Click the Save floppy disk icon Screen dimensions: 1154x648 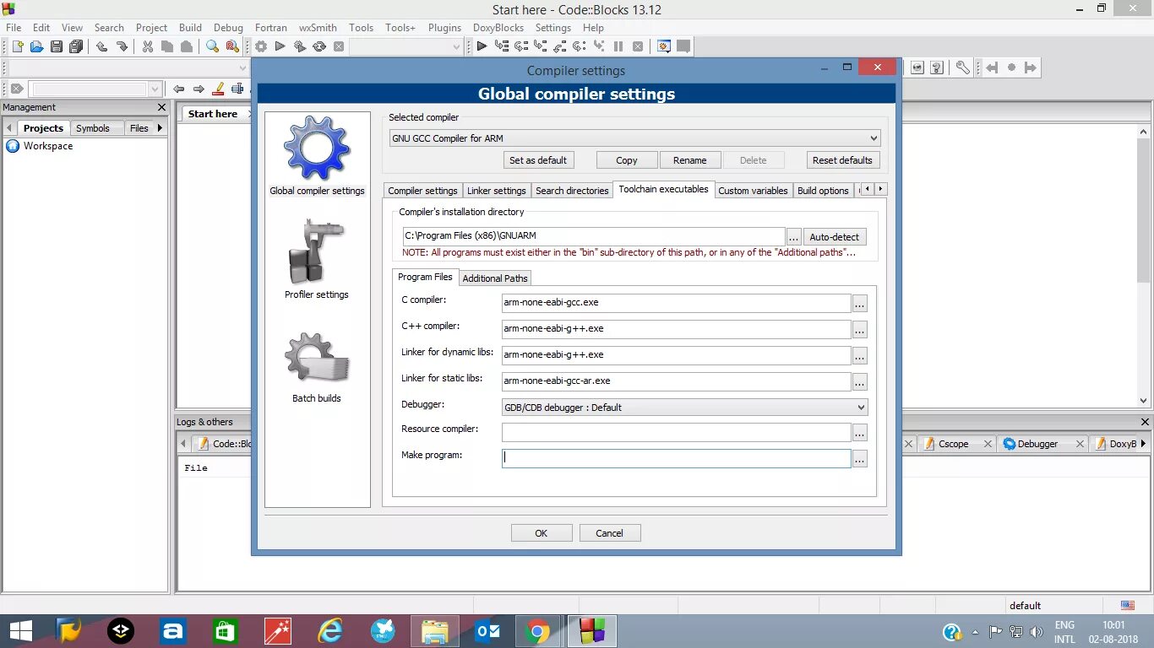[57, 47]
